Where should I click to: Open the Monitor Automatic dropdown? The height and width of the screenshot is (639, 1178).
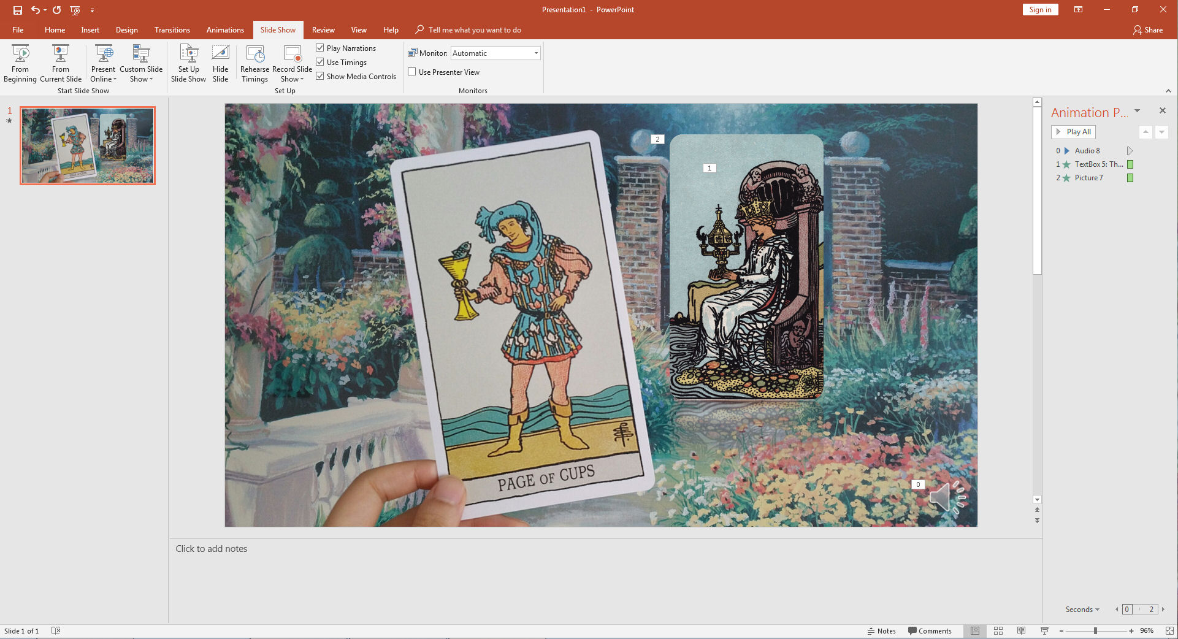[x=535, y=53]
